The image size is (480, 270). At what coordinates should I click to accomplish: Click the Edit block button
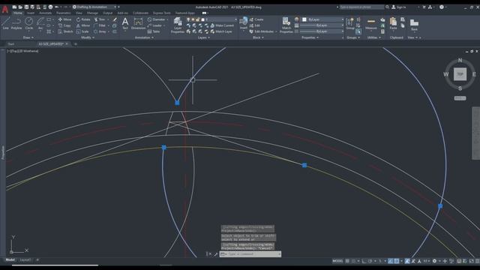[x=255, y=25]
